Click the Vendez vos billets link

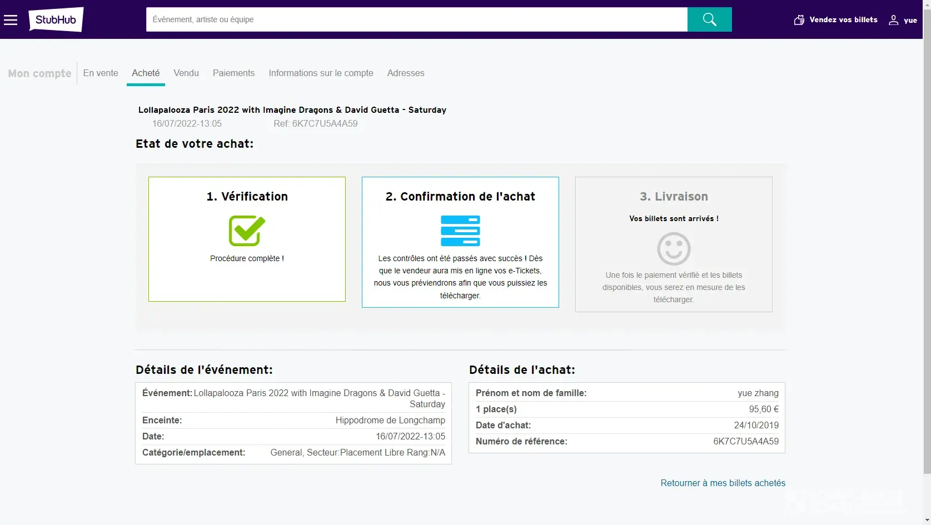coord(843,19)
